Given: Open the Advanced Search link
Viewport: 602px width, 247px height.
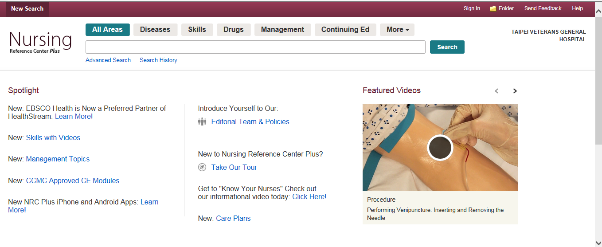Looking at the screenshot, I should point(108,60).
